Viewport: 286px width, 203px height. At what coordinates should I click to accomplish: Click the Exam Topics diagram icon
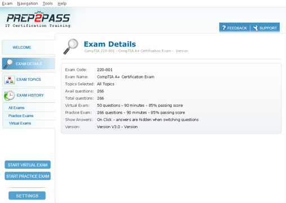10,80
